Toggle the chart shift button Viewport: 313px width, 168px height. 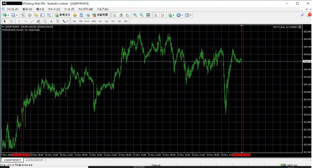pyautogui.click(x=162, y=15)
